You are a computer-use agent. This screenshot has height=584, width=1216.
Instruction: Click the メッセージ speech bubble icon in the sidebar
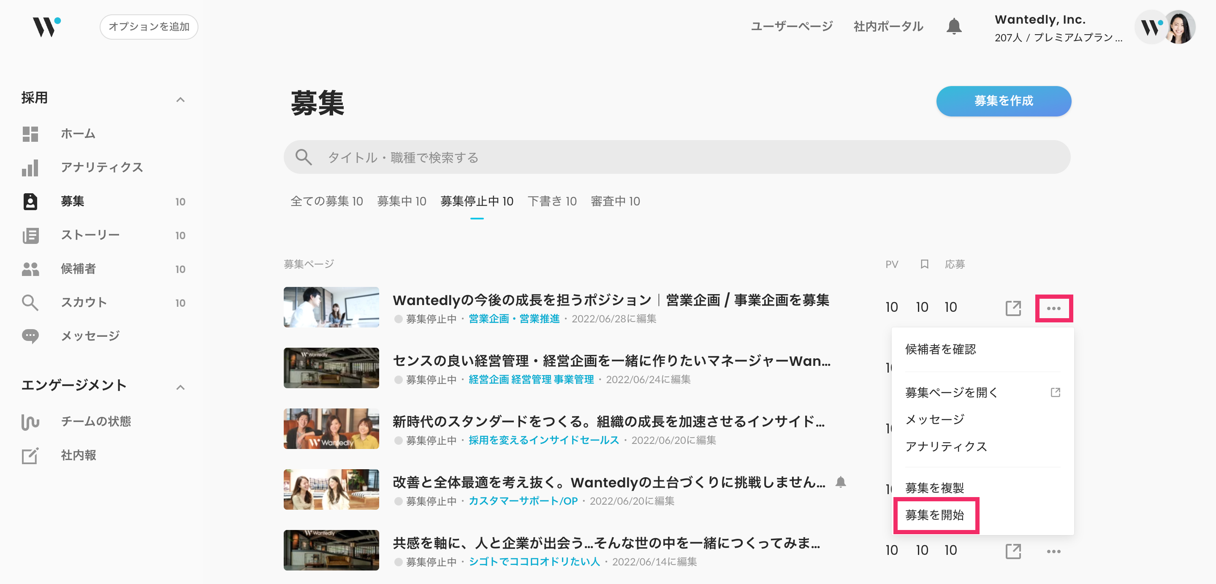[x=30, y=336]
